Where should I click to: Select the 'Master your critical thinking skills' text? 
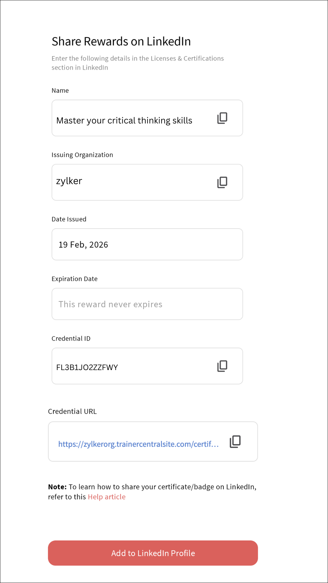click(x=124, y=120)
